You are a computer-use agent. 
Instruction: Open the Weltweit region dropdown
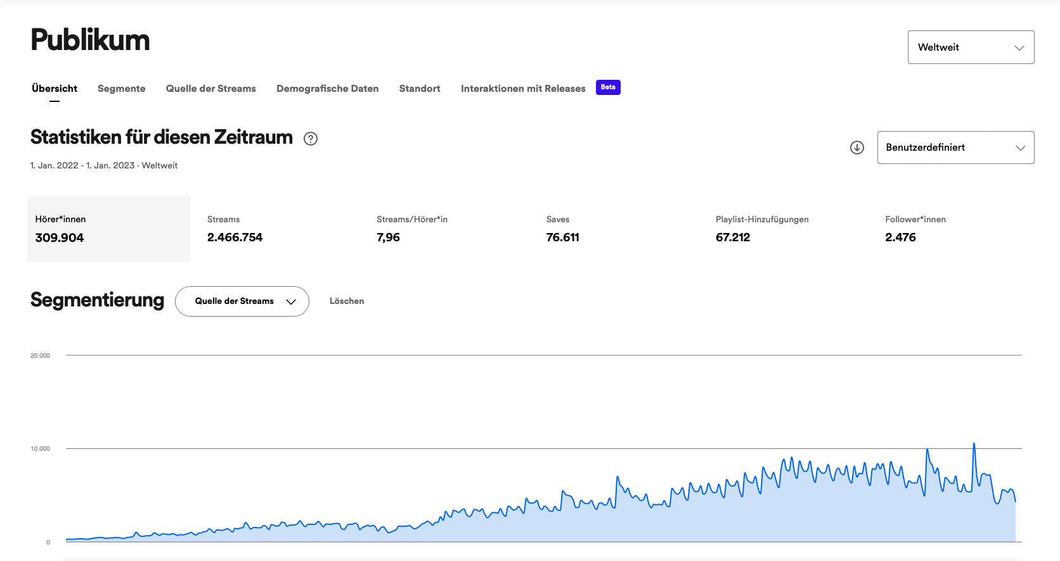coord(970,47)
